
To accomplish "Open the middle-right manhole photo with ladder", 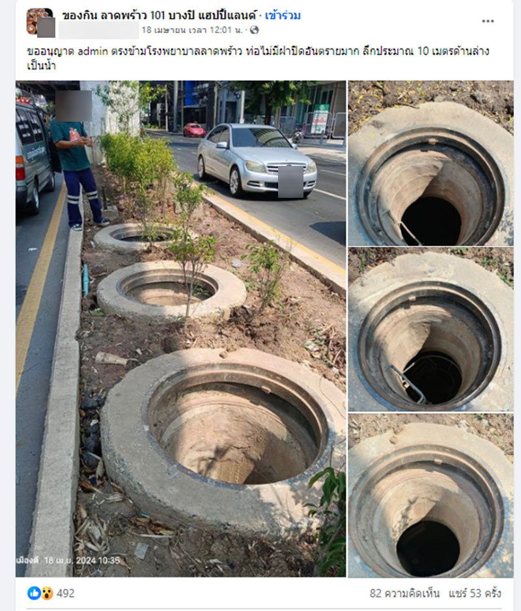I will point(430,329).
